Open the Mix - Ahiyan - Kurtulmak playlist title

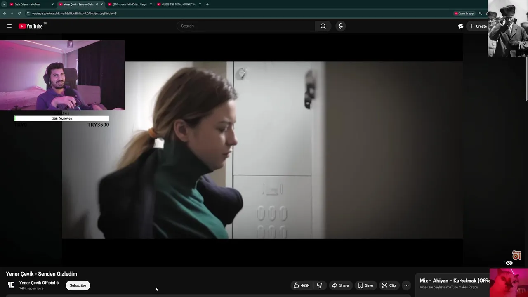(454, 280)
